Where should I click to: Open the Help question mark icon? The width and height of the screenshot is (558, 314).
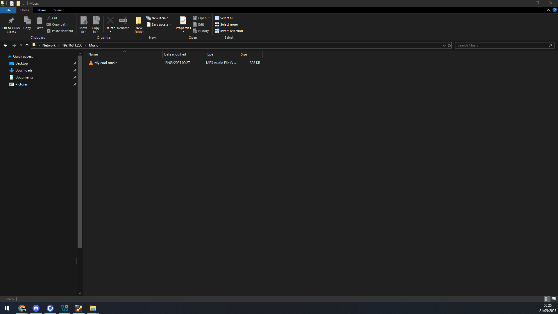(x=555, y=10)
